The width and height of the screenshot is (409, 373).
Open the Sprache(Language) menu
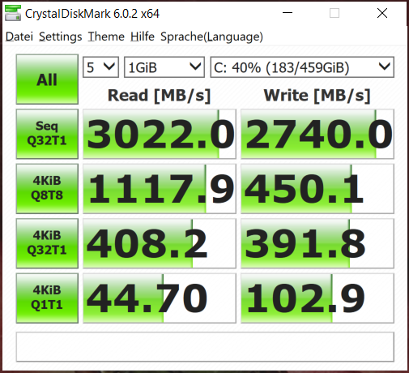(211, 36)
